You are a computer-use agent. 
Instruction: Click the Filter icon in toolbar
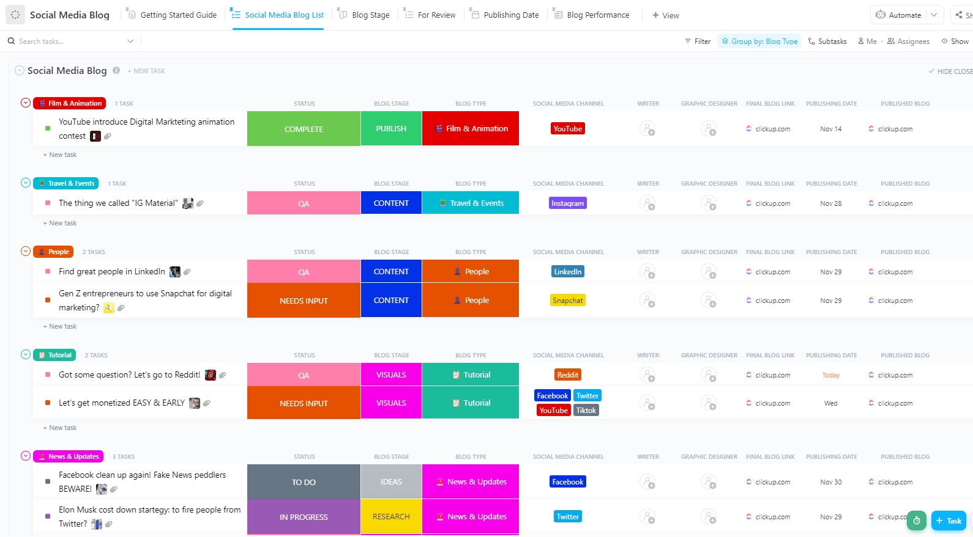[x=688, y=42]
